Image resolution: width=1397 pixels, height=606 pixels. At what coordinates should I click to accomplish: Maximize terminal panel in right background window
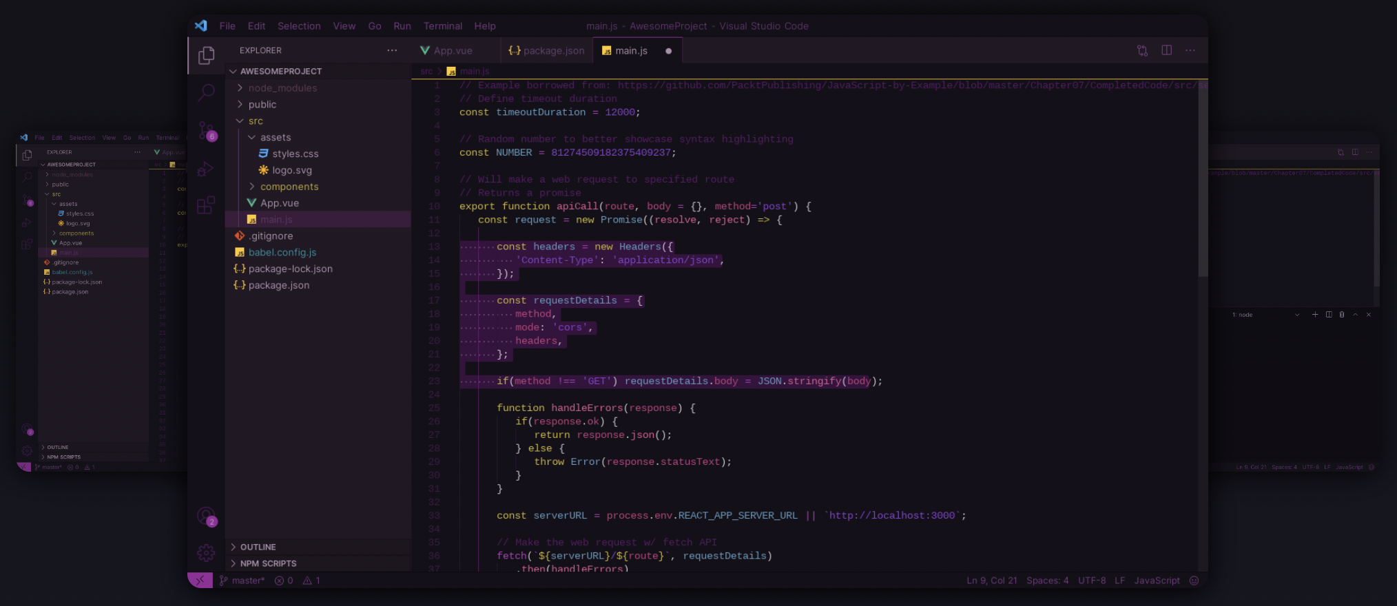coord(1355,315)
